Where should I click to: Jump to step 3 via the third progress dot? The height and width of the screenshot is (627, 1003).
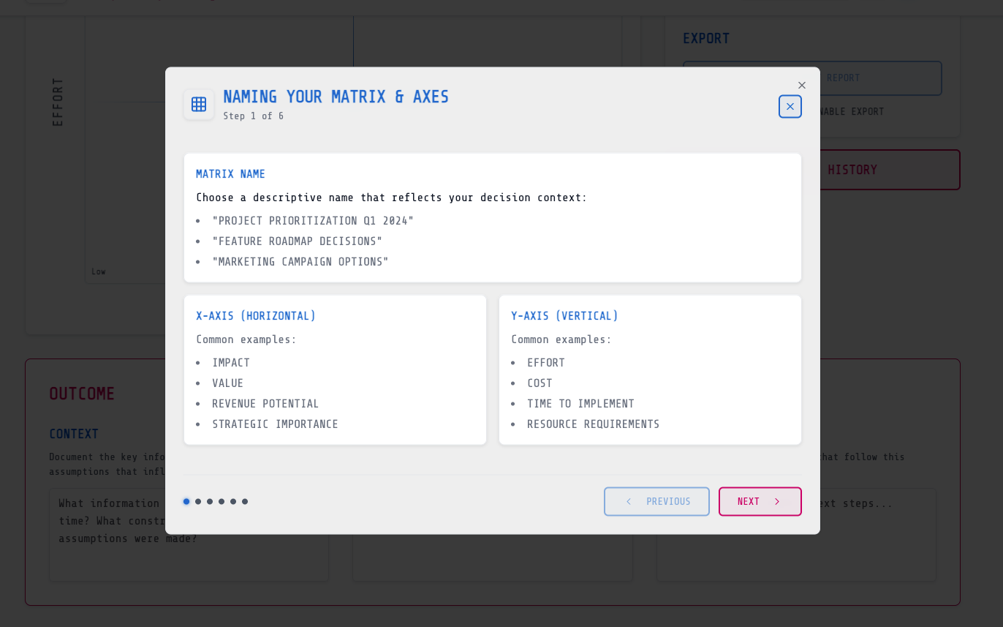210,501
